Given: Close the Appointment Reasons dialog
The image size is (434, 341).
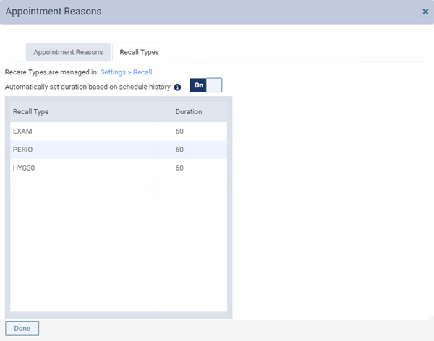Looking at the screenshot, I should (425, 12).
